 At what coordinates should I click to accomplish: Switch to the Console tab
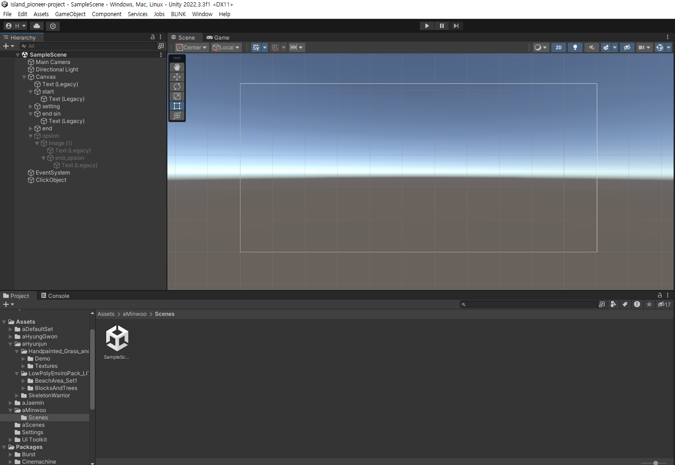pos(55,296)
